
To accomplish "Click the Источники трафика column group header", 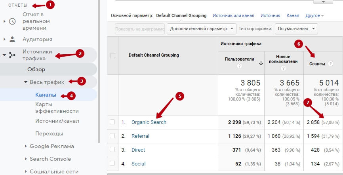I will click(241, 44).
